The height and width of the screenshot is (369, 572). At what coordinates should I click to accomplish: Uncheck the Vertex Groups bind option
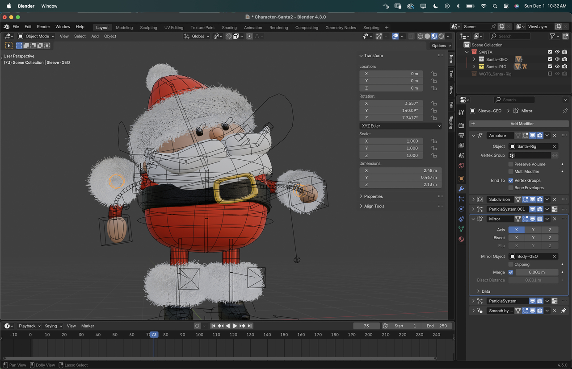coord(511,180)
